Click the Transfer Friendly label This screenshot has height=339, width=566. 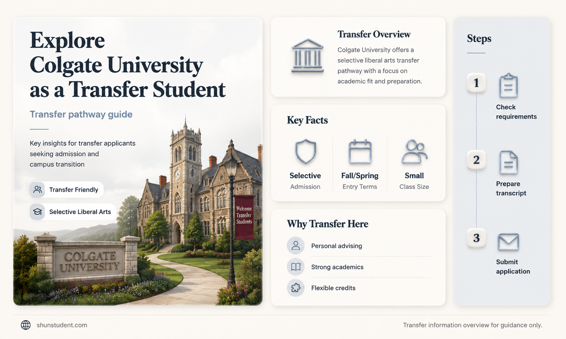click(74, 190)
